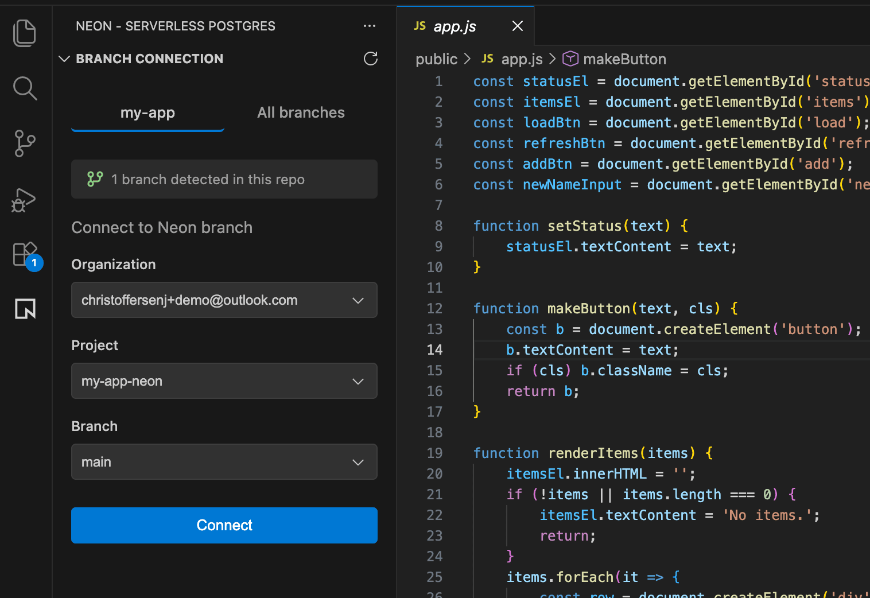The image size is (870, 598).
Task: Open the Neon panel more actions menu
Action: coord(370,26)
